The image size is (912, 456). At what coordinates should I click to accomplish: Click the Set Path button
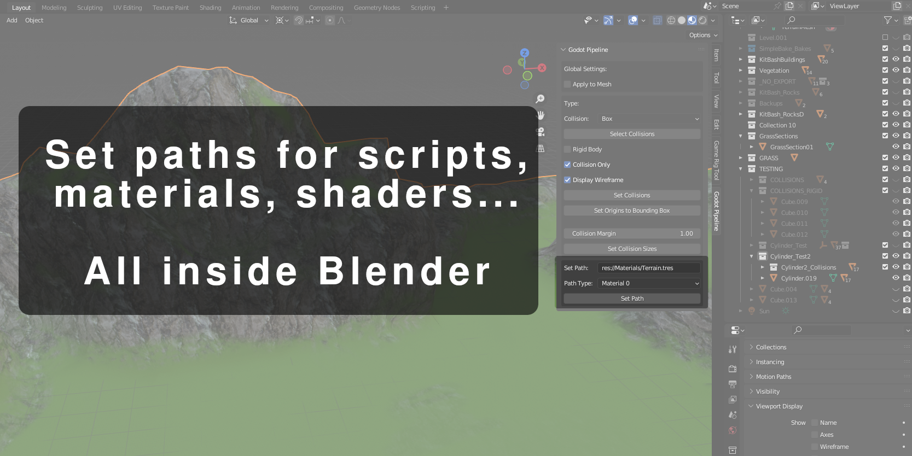(x=632, y=299)
